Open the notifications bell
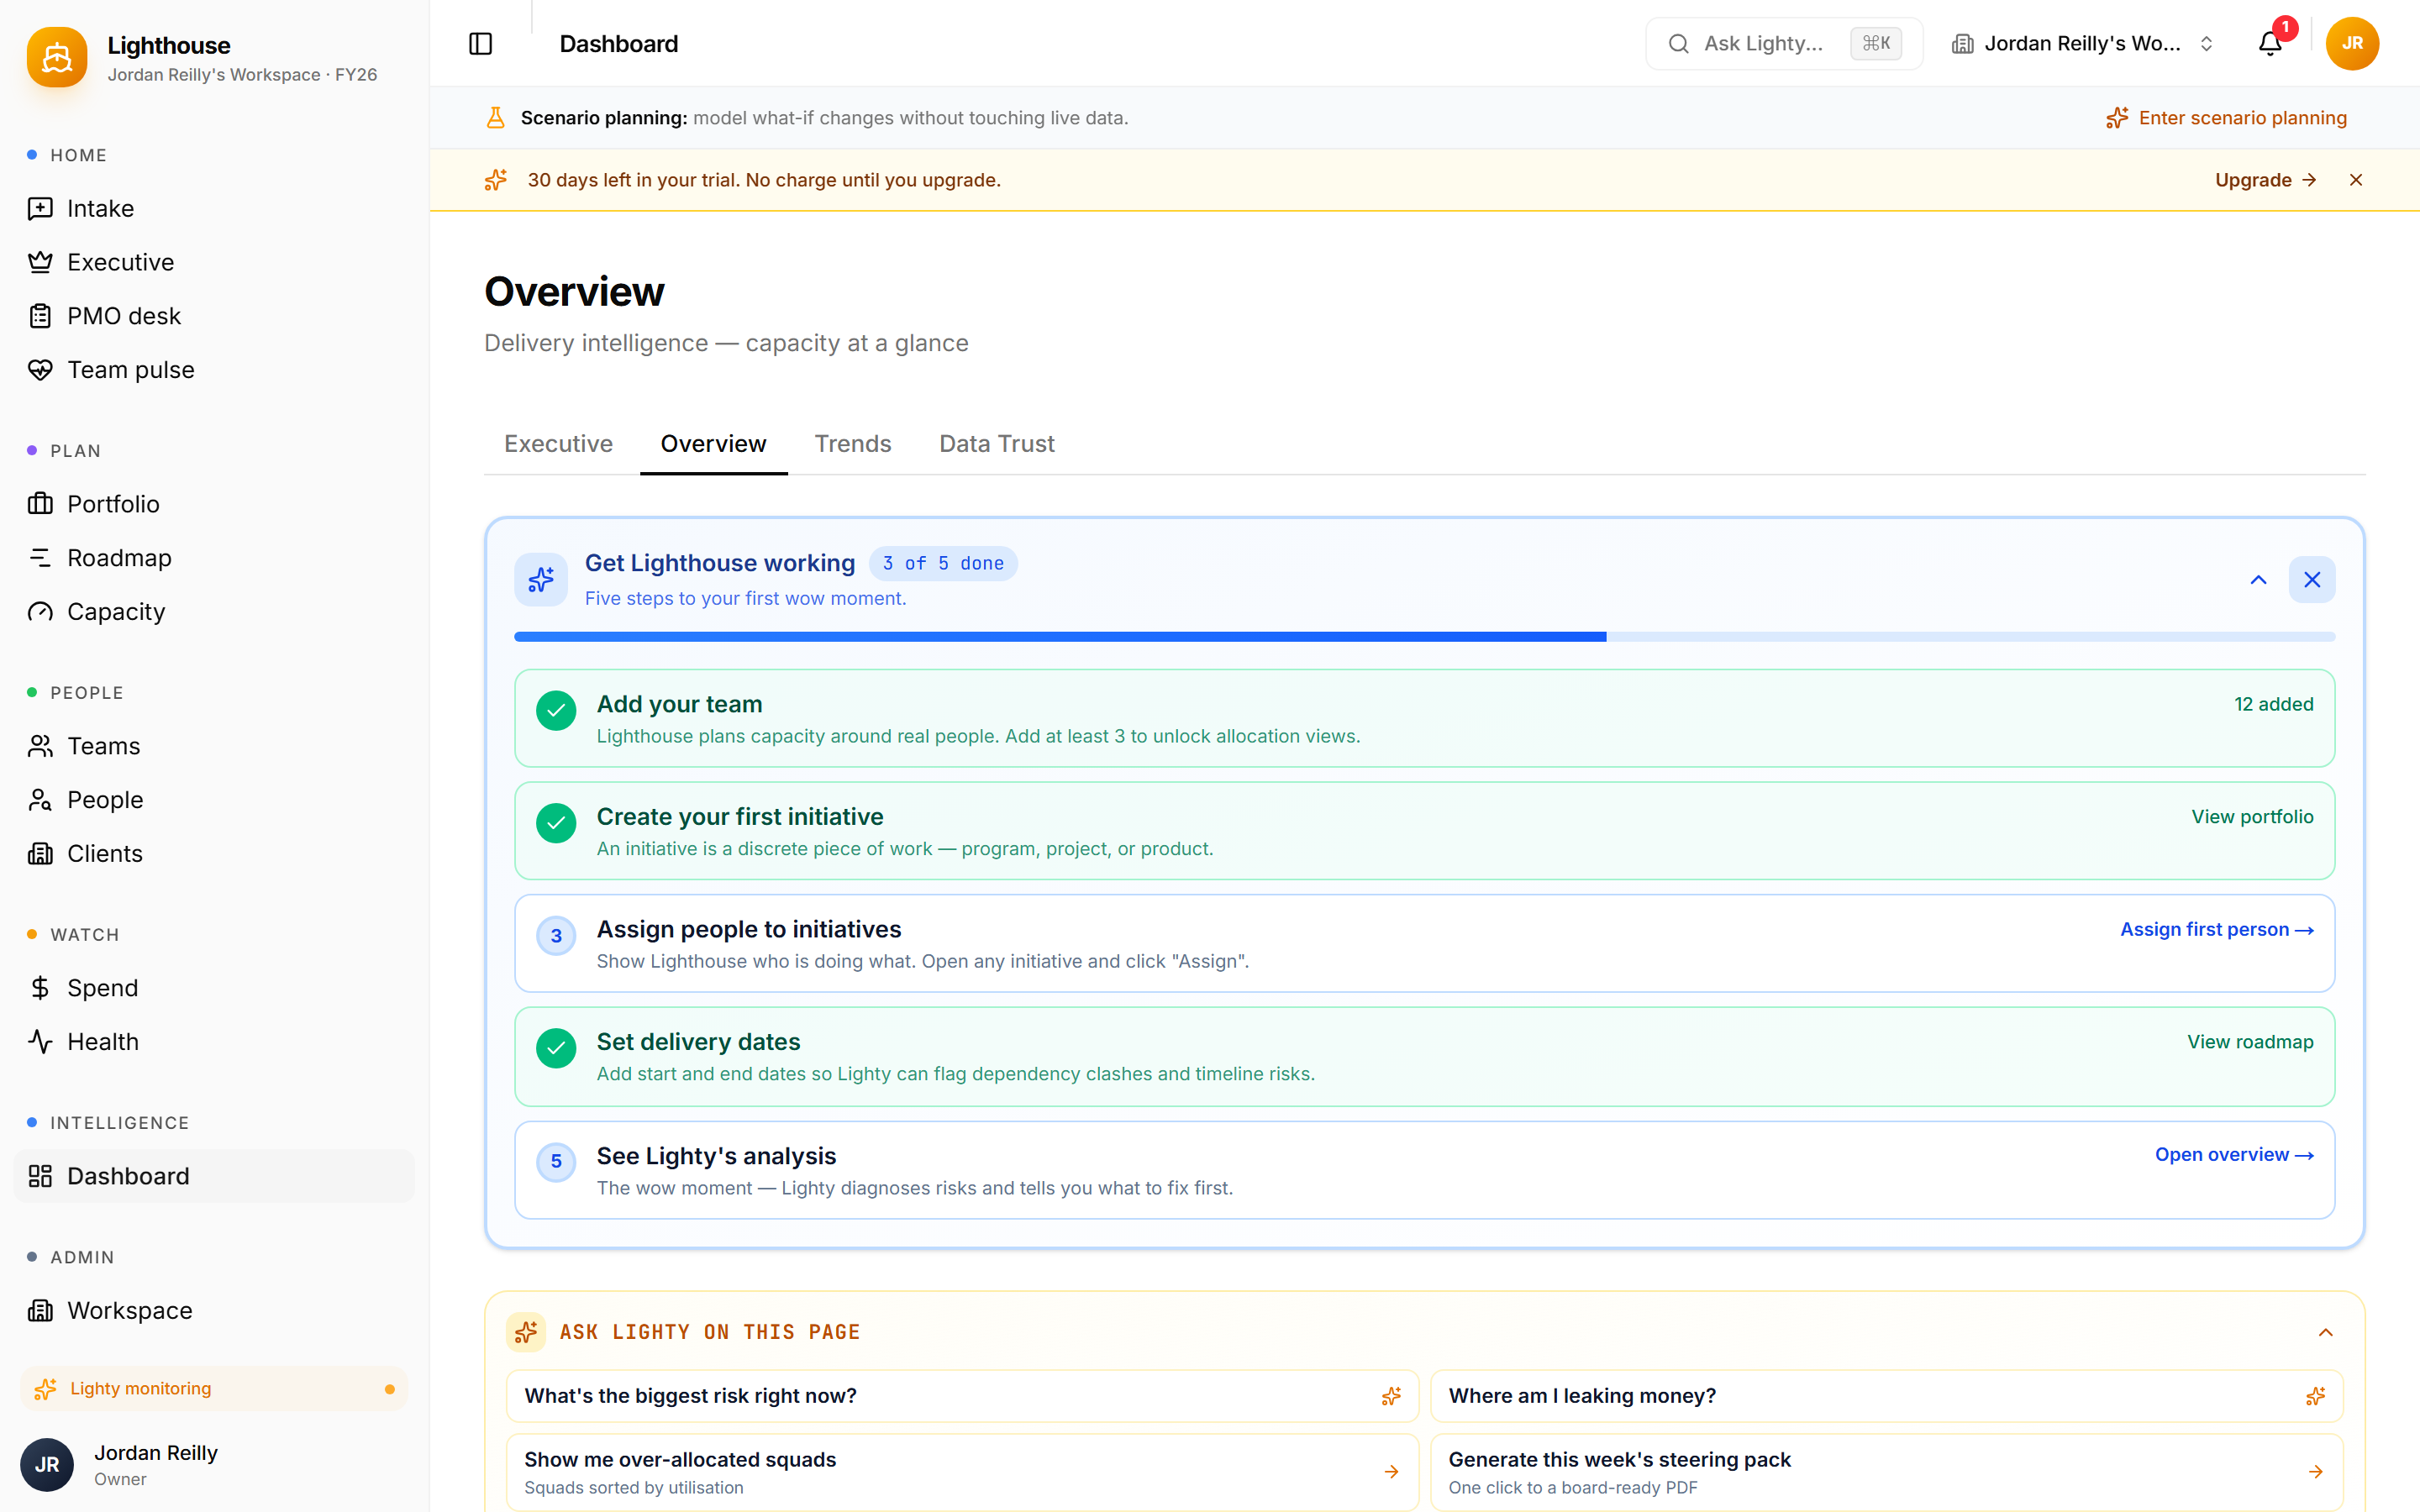This screenshot has height=1512, width=2420. tap(2270, 44)
